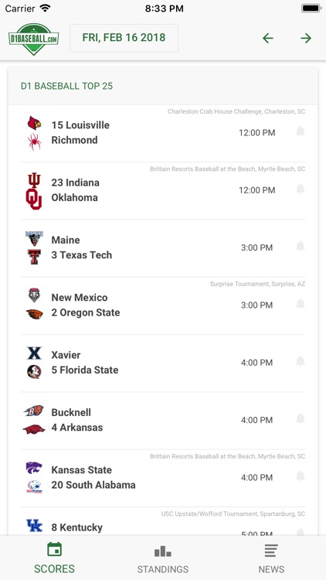
Task: Click the Xavier X team logo
Action: (34, 353)
